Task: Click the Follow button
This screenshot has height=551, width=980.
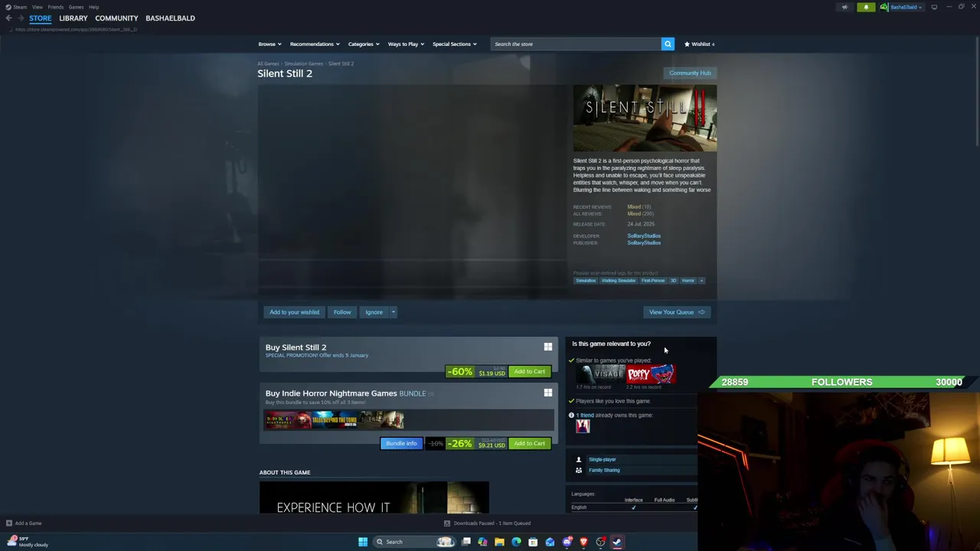Action: click(342, 312)
